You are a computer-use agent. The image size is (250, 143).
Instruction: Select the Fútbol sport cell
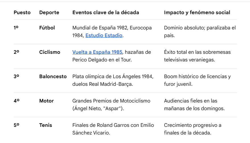coord(47,28)
